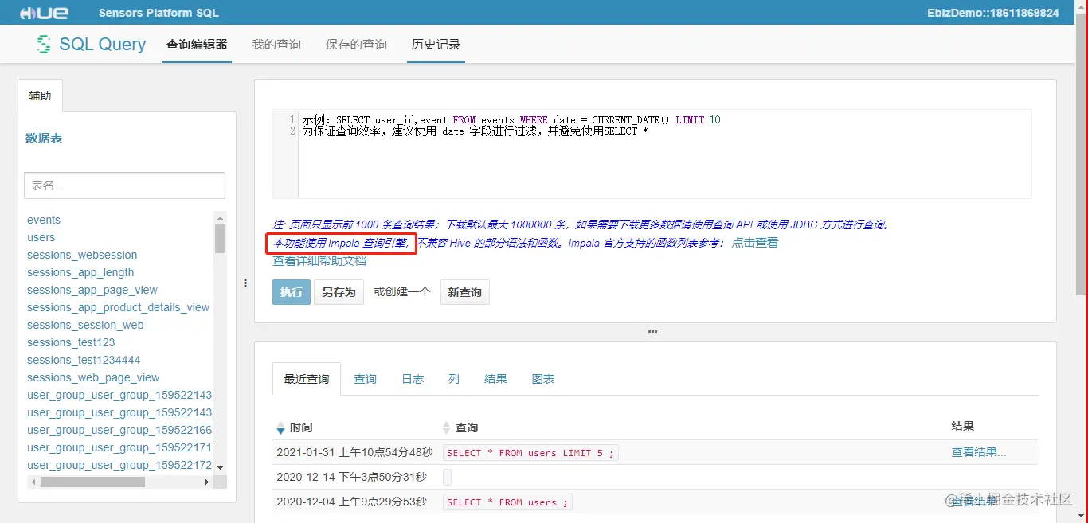Select the sessions_app_page_view table
Viewport: 1088px width, 523px height.
point(92,290)
